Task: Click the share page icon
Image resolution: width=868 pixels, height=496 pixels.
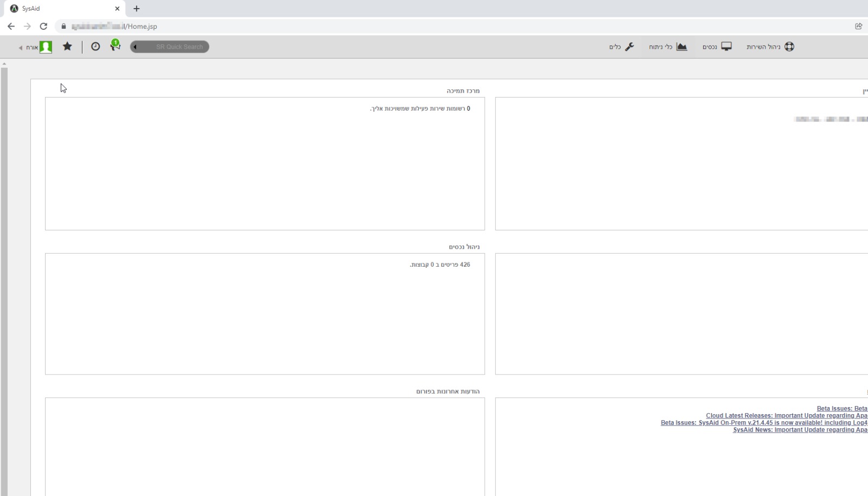Action: point(859,25)
